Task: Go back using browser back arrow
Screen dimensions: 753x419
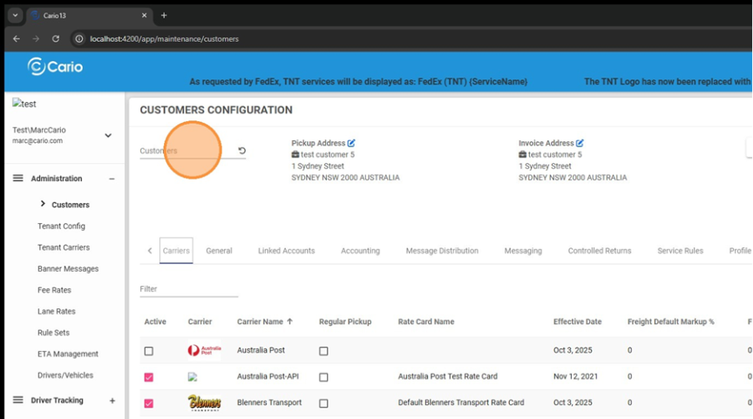Action: point(17,38)
